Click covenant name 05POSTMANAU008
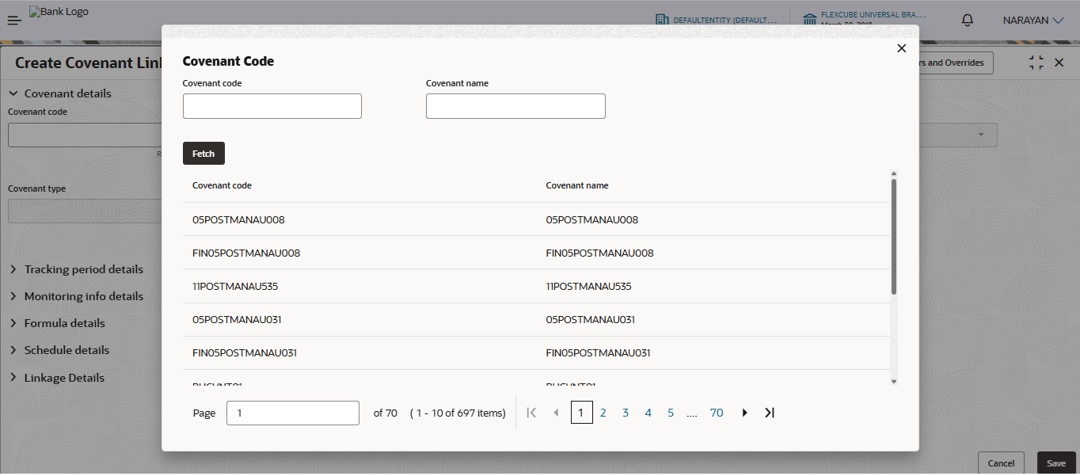The width and height of the screenshot is (1080, 476). click(x=592, y=219)
